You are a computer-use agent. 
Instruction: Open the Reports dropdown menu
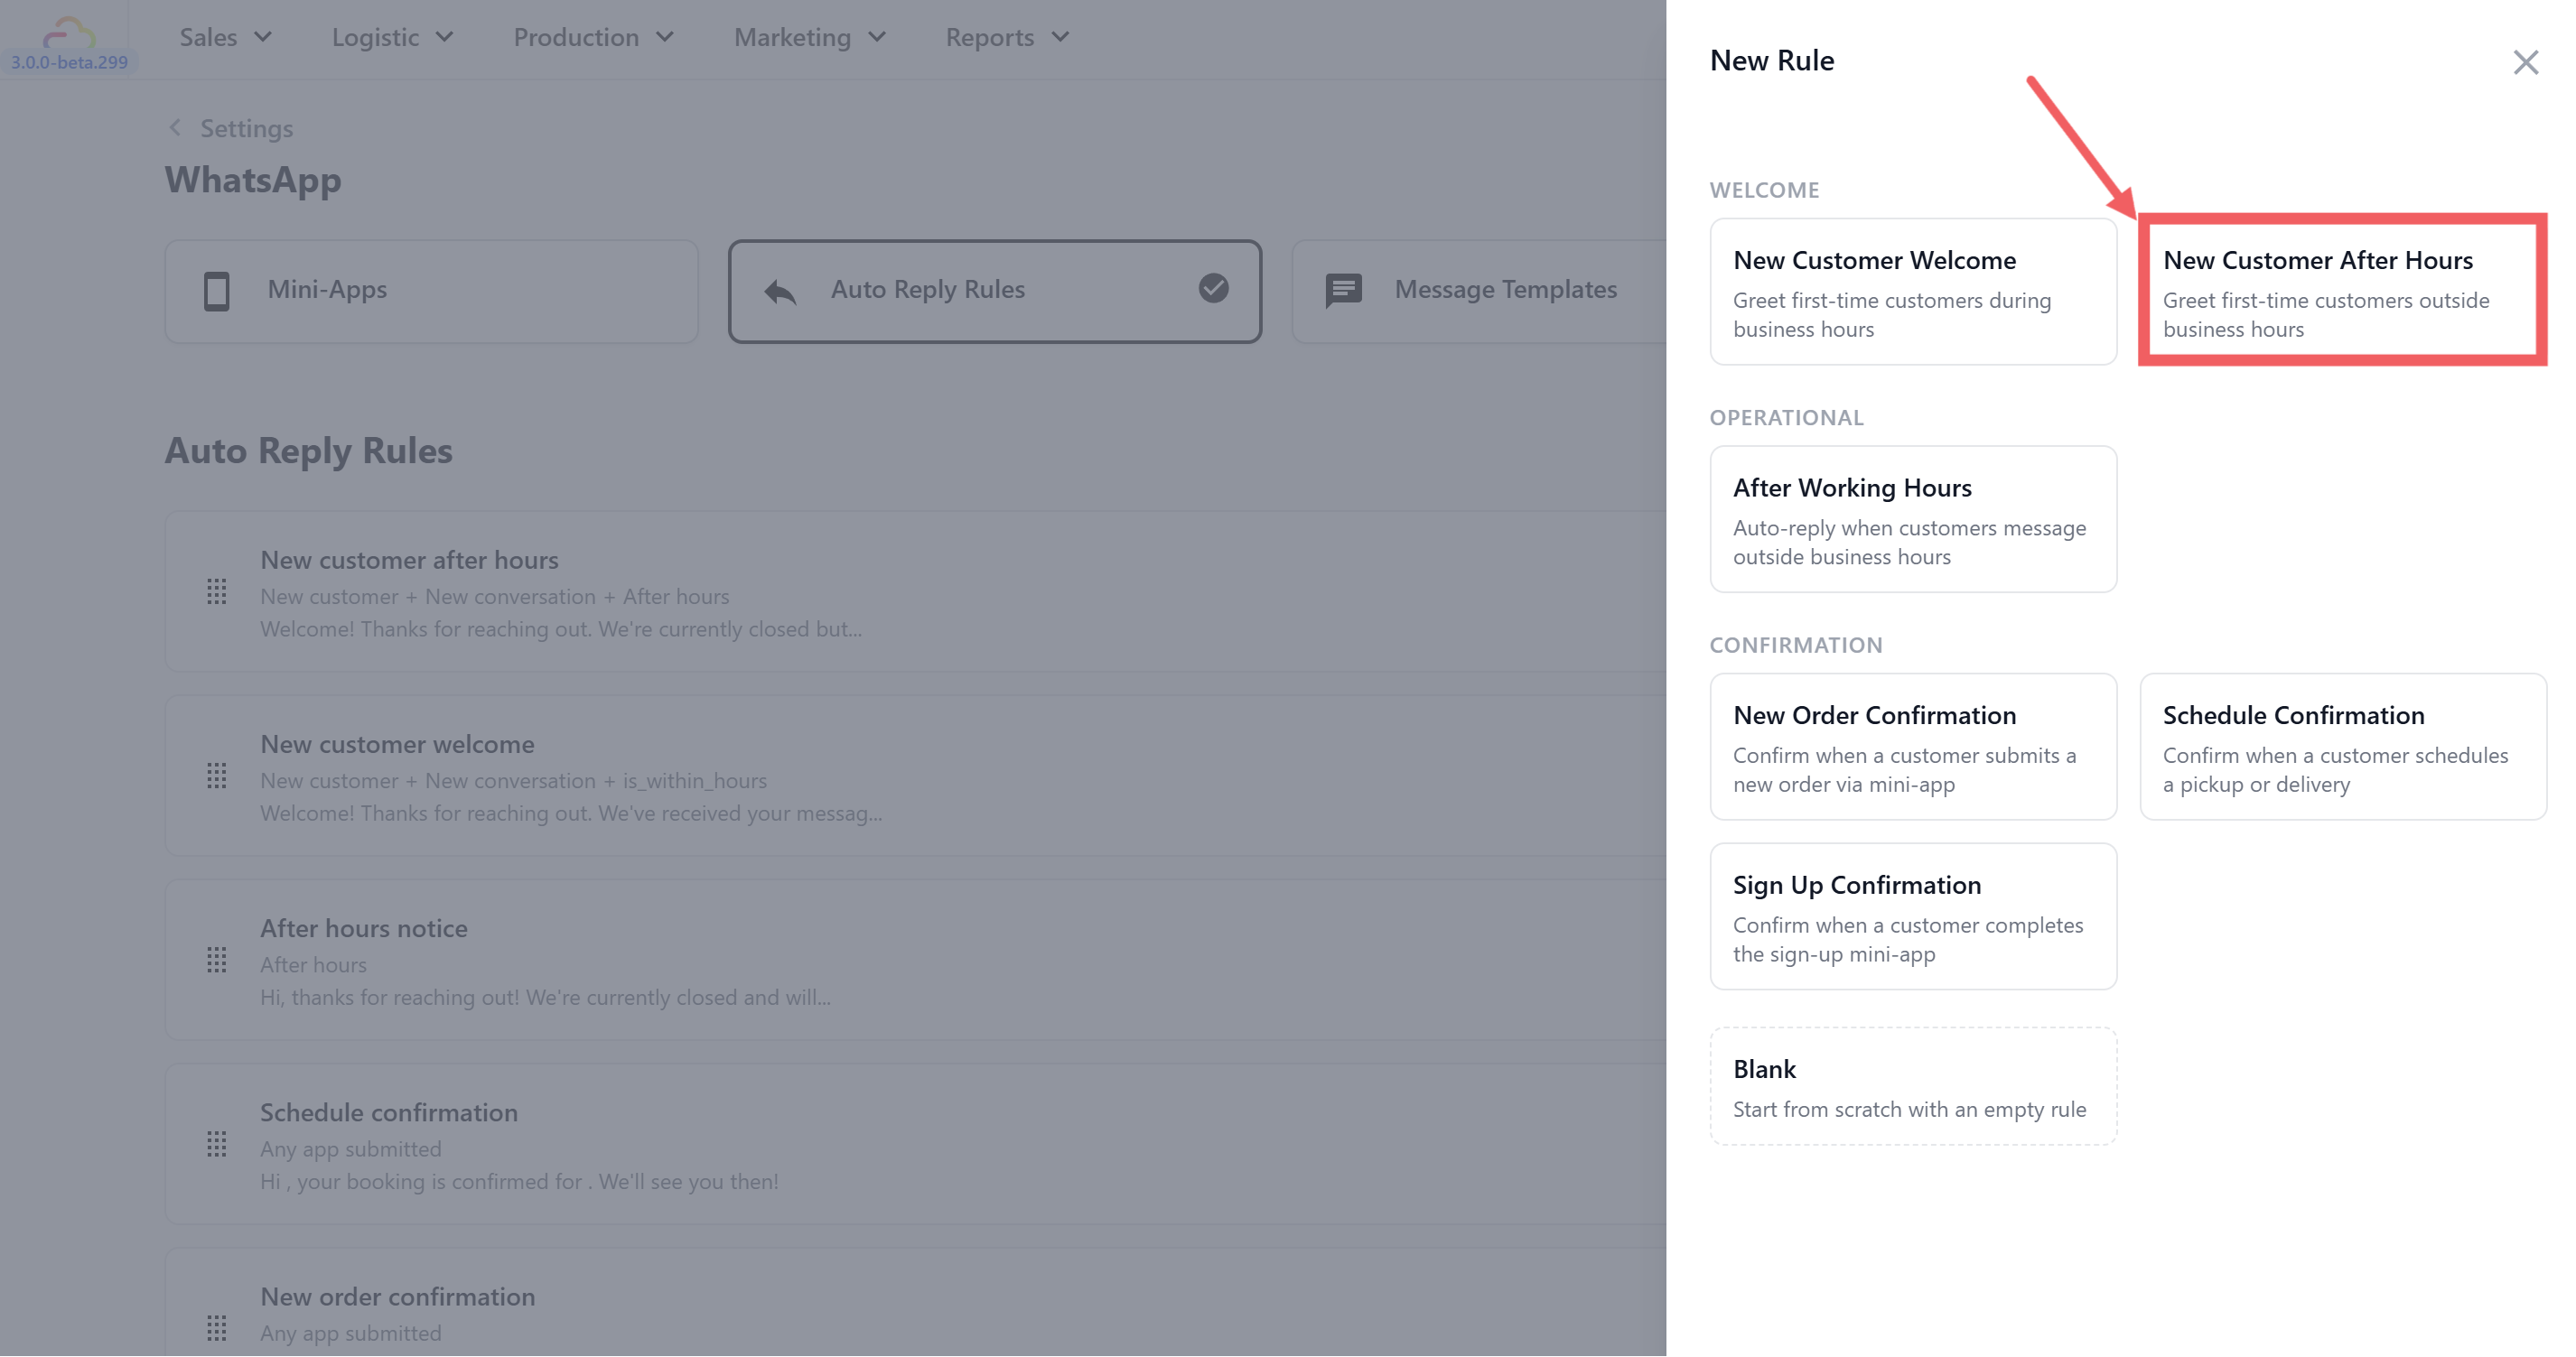point(1007,38)
